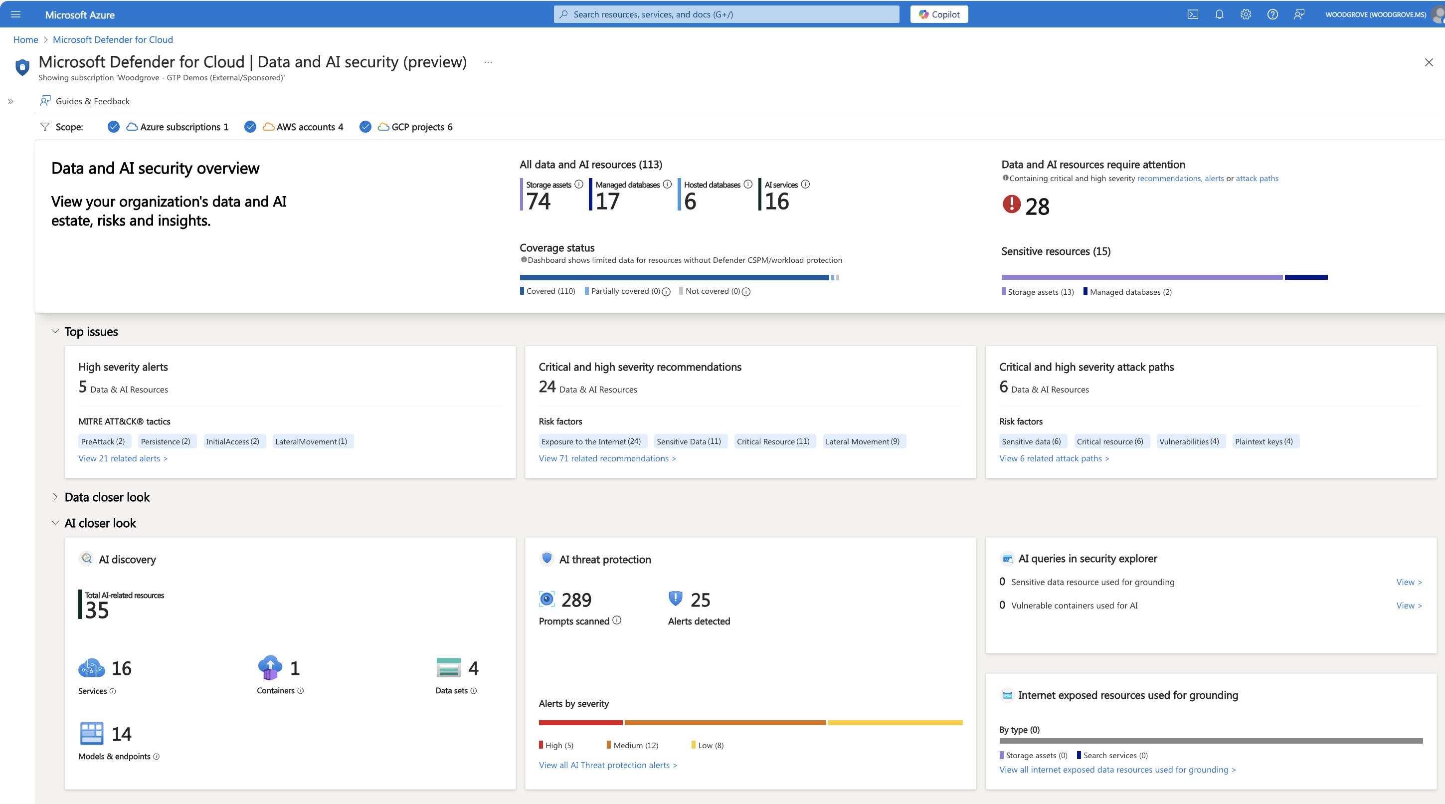Viewport: 1445px width, 804px height.
Task: Click the Containers icon in AI discovery
Action: tap(270, 667)
